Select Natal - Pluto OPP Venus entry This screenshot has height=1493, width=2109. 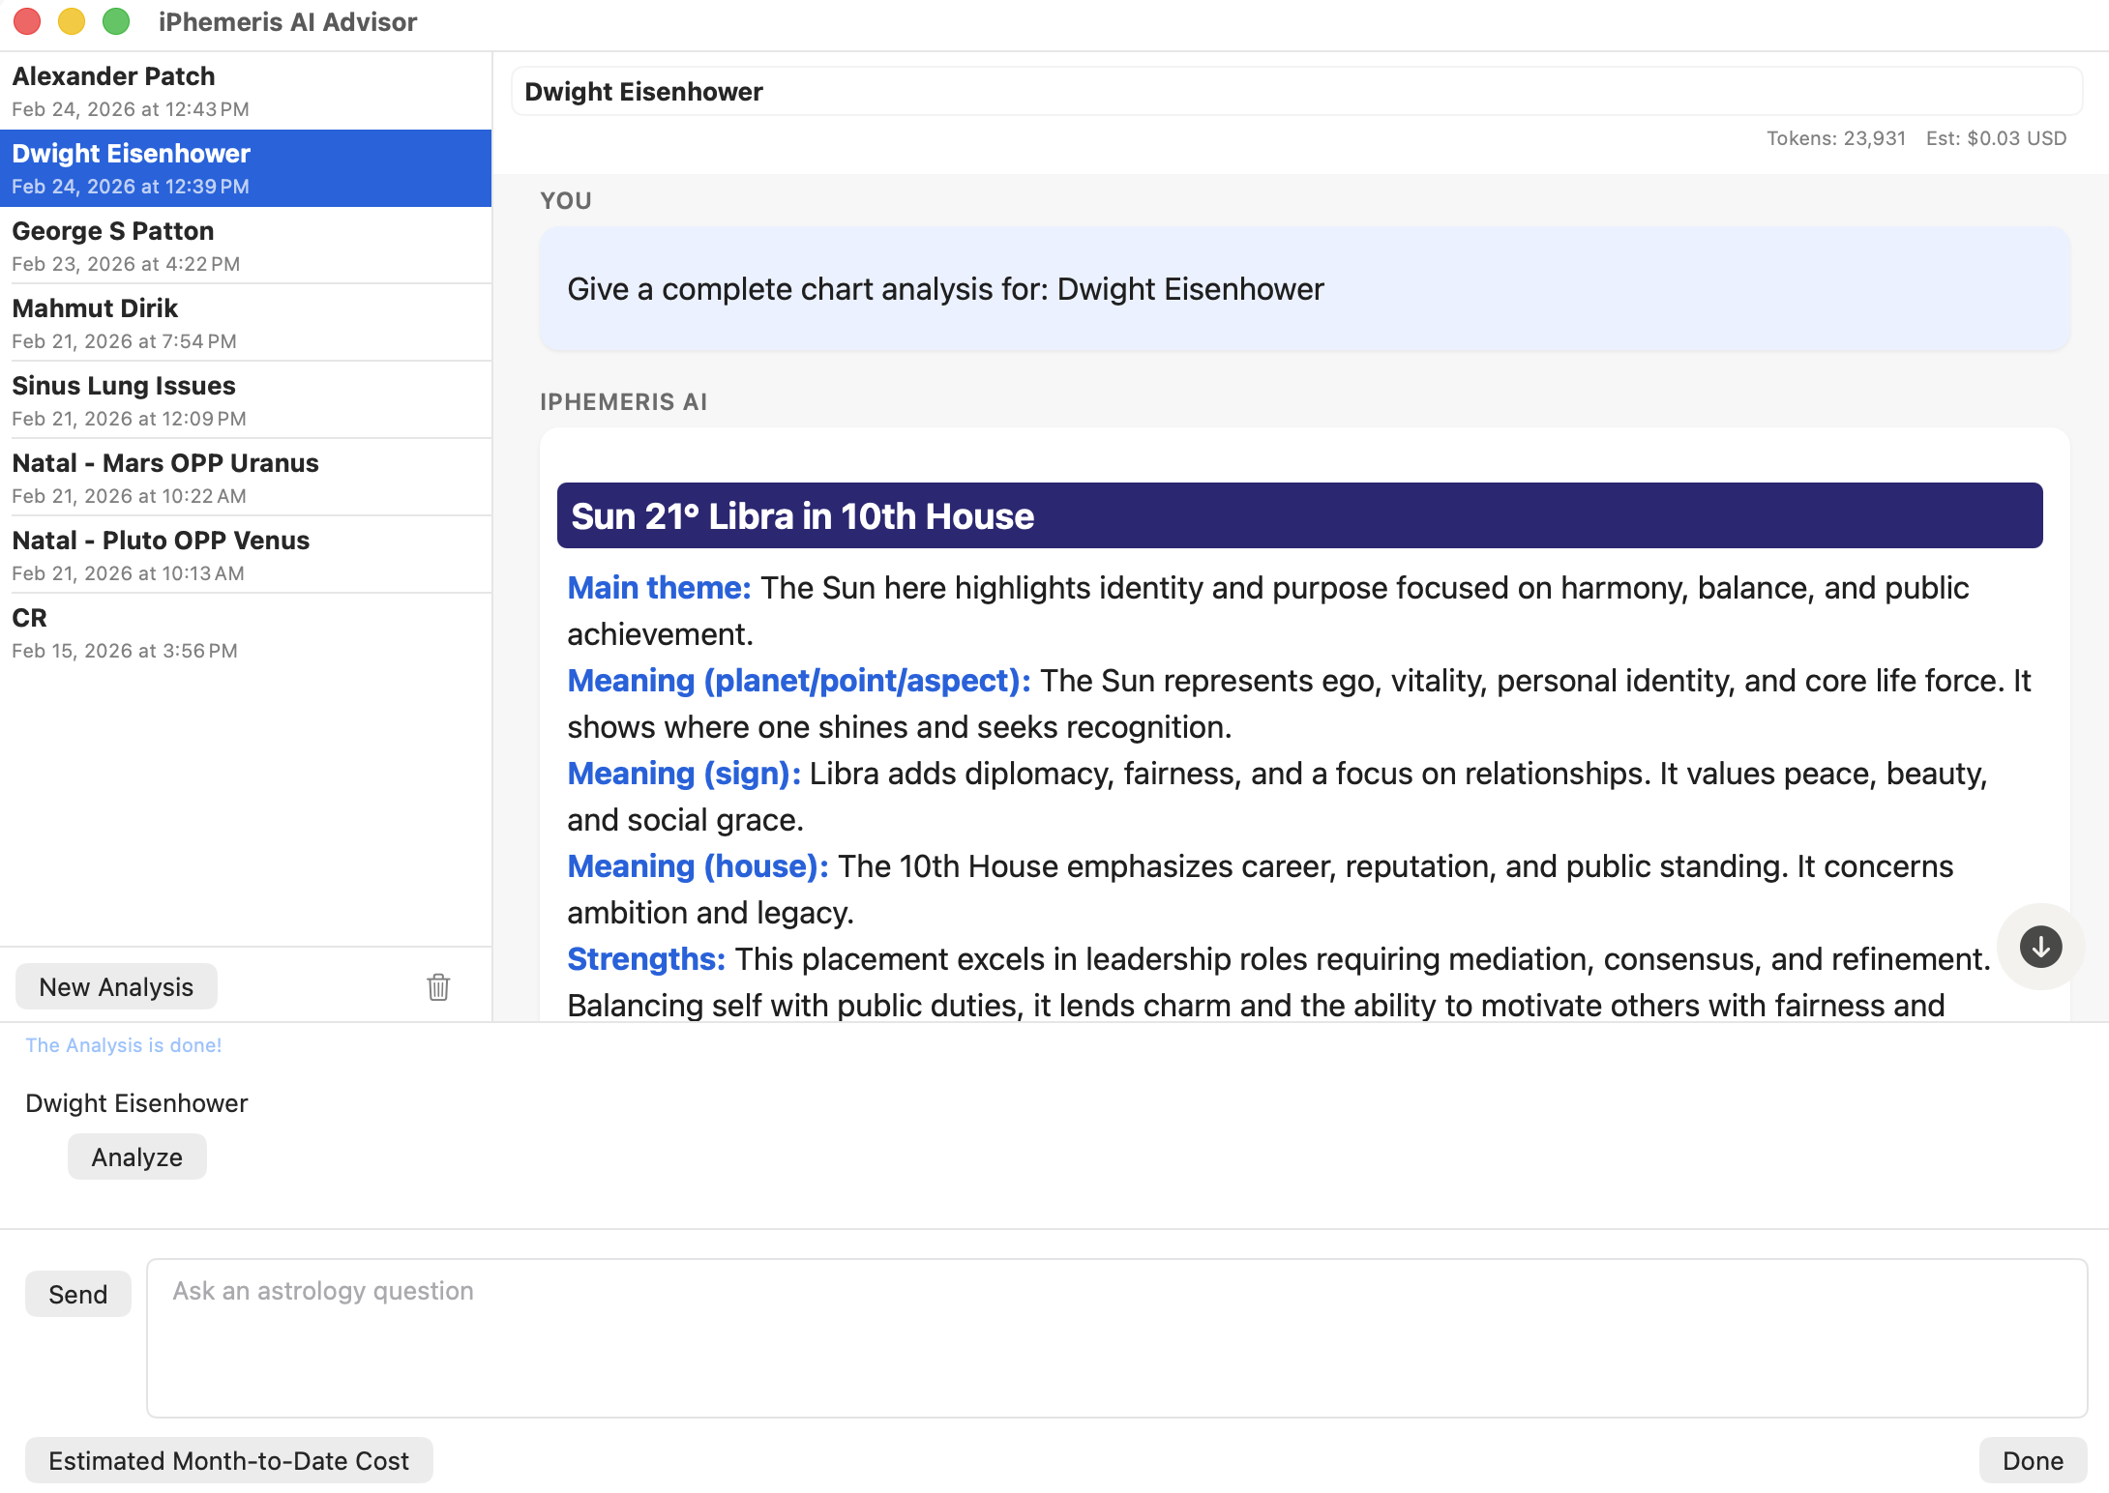(246, 555)
